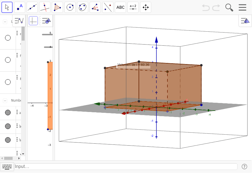Toggle axes display in Graphics view
The width and height of the screenshot is (252, 173).
(33, 21)
